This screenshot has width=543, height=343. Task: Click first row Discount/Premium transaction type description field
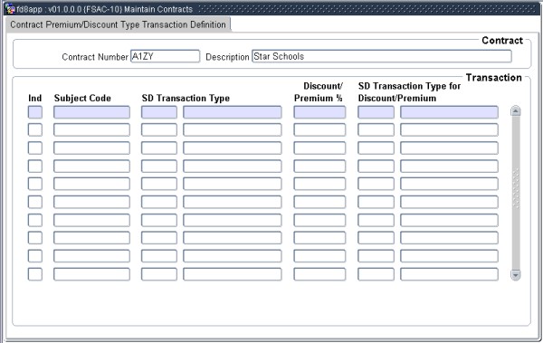[x=449, y=112]
